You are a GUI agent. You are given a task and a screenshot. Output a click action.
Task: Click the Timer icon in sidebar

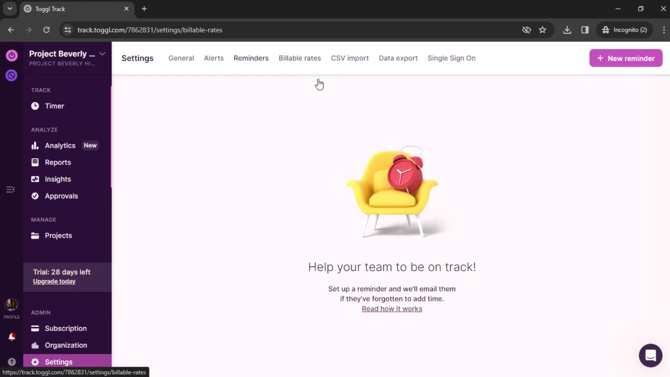[35, 105]
